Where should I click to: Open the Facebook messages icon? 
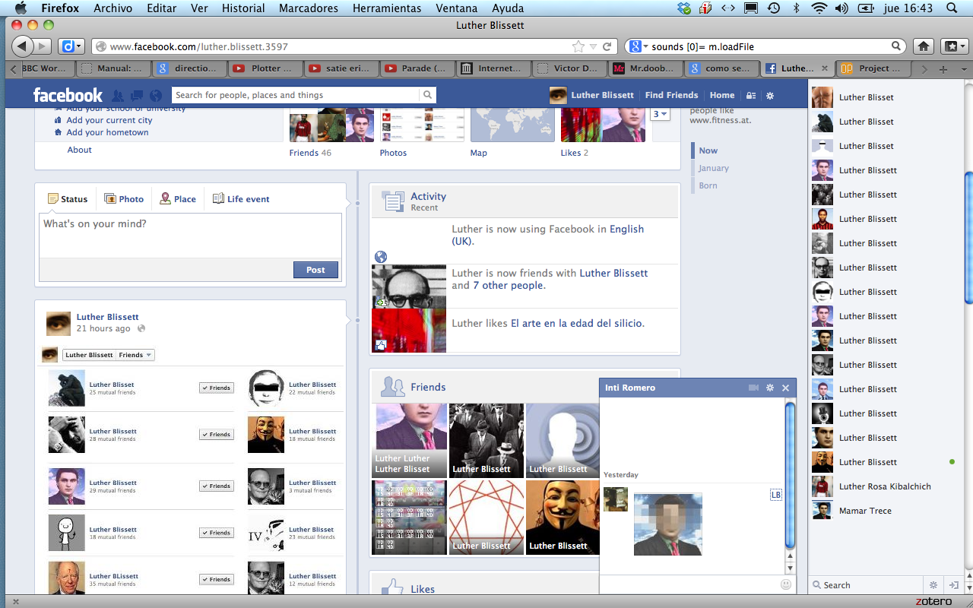tap(137, 96)
